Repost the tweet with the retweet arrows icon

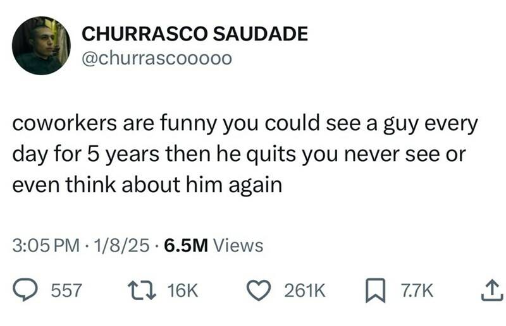(x=142, y=290)
